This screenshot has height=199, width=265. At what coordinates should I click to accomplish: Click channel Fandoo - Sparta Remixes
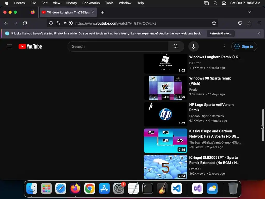coord(206,116)
